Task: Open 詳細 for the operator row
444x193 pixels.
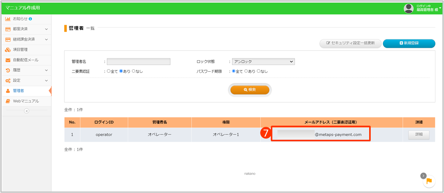Action: coord(419,135)
